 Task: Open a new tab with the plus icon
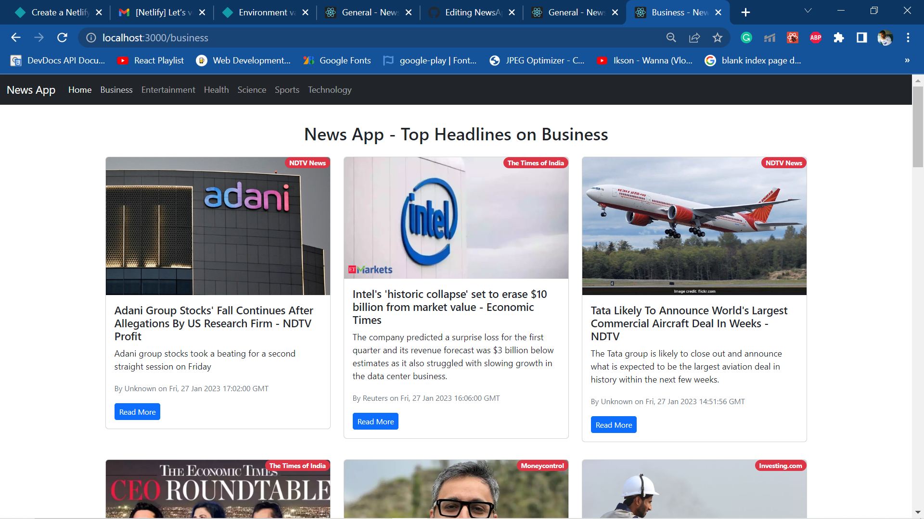pos(745,12)
